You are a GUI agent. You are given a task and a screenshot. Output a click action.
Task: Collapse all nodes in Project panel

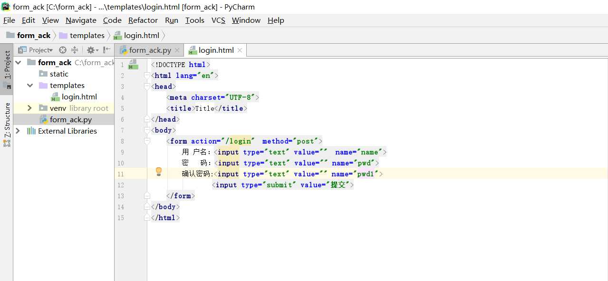(75, 50)
